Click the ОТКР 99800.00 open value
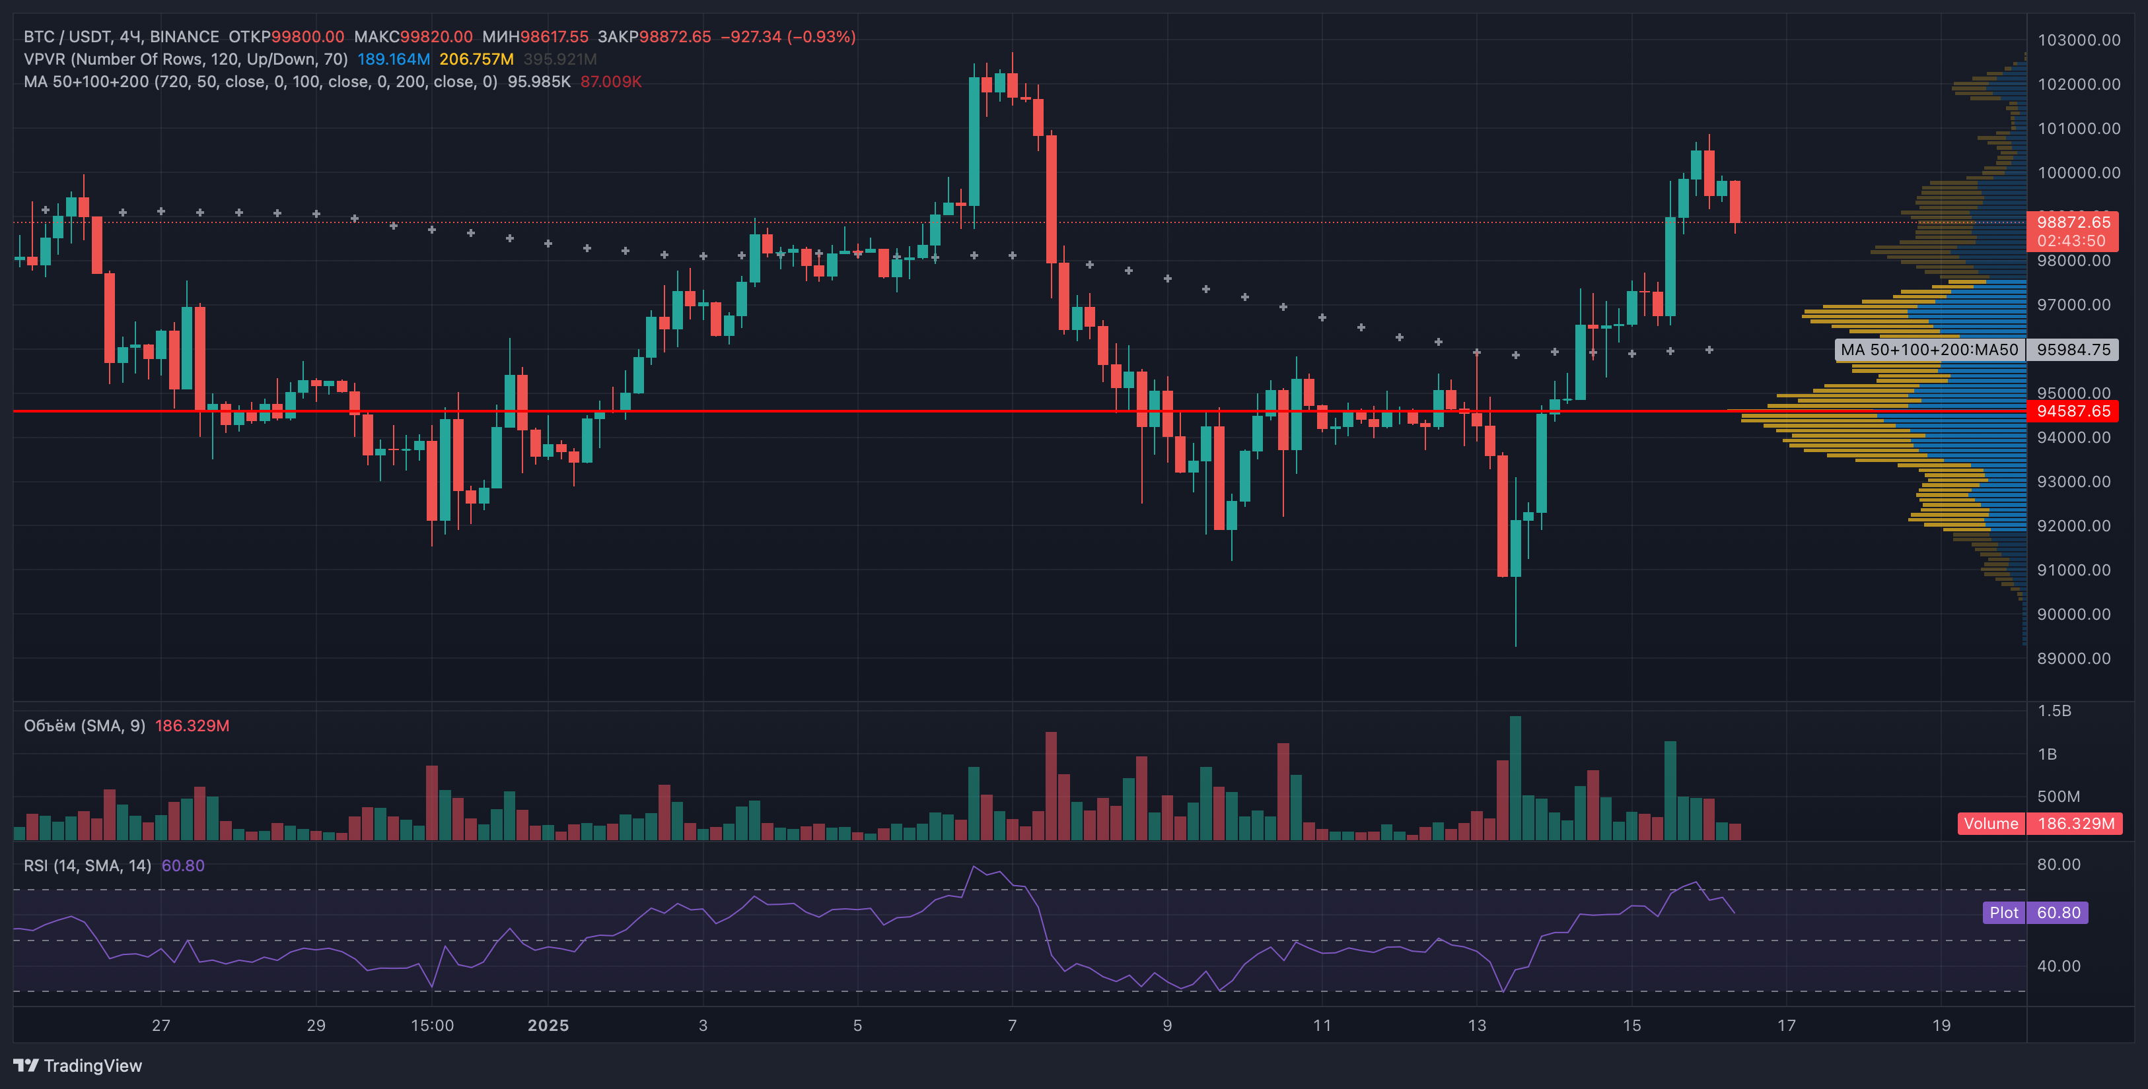Image resolution: width=2148 pixels, height=1089 pixels. pos(286,37)
